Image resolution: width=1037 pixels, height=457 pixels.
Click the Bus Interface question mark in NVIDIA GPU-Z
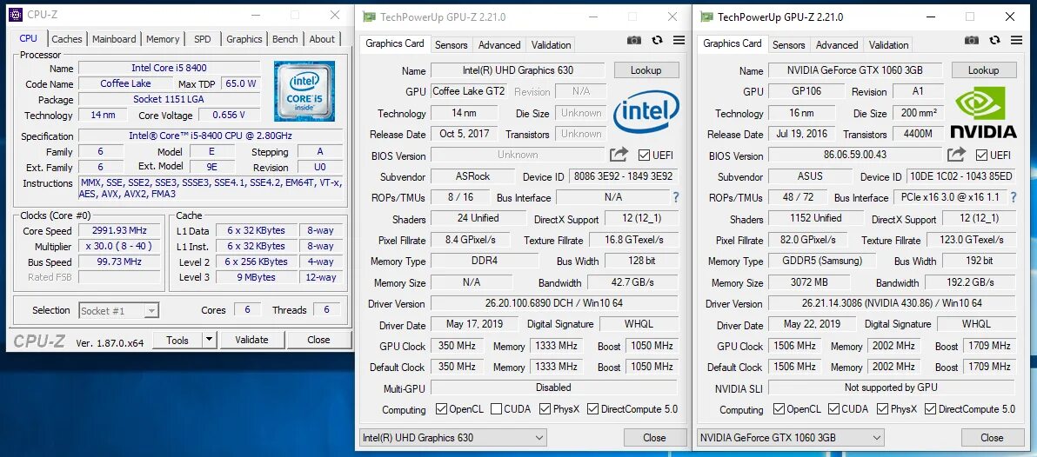(1014, 197)
